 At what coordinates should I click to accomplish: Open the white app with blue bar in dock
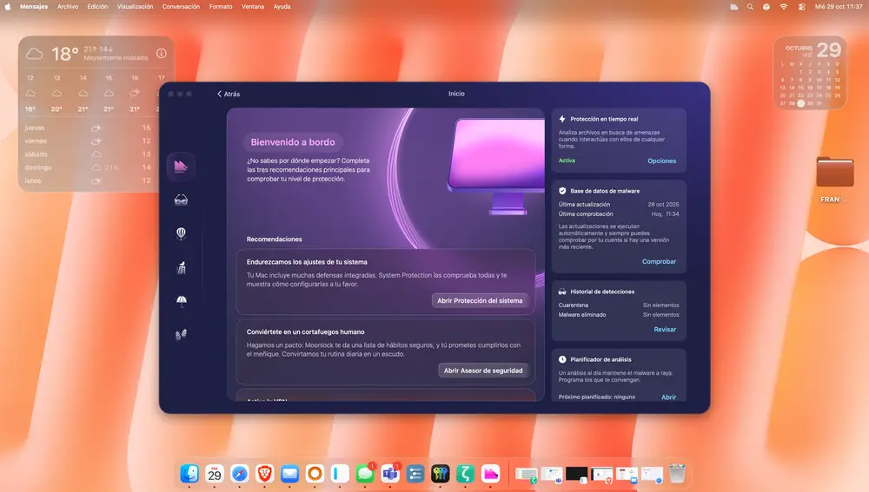(340, 474)
